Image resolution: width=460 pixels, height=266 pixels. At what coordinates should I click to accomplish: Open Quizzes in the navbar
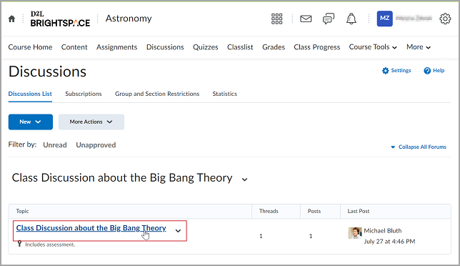[206, 47]
